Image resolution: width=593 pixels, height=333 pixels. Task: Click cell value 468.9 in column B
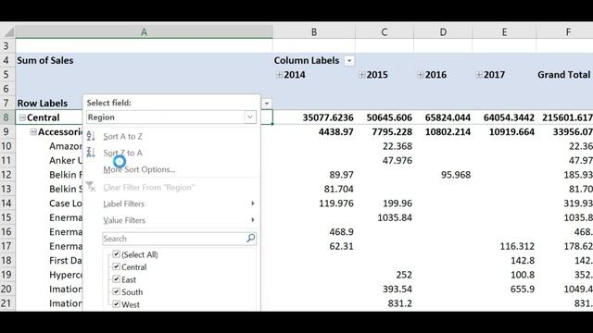click(341, 232)
